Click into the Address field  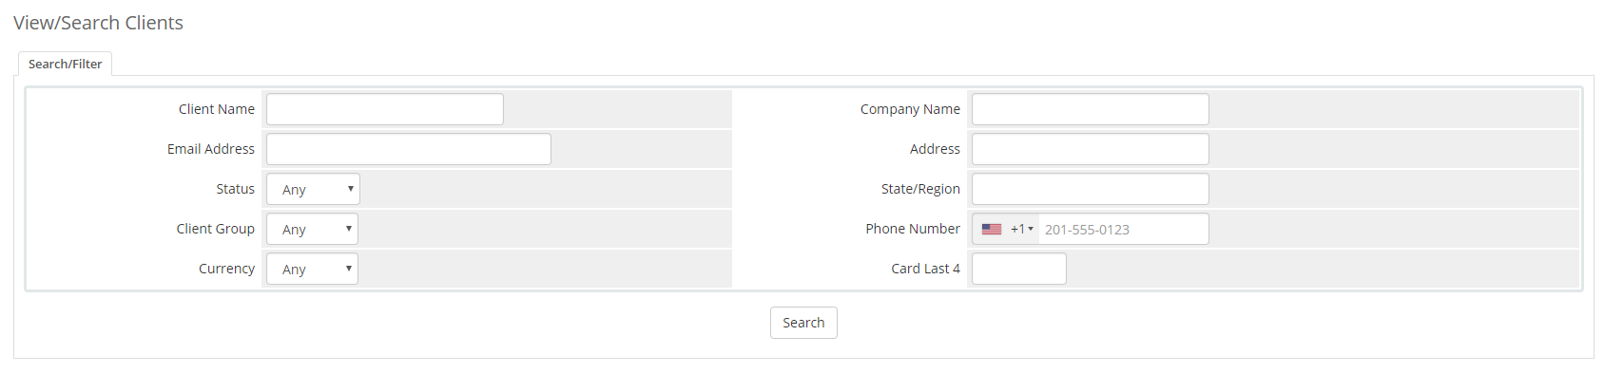[1091, 149]
